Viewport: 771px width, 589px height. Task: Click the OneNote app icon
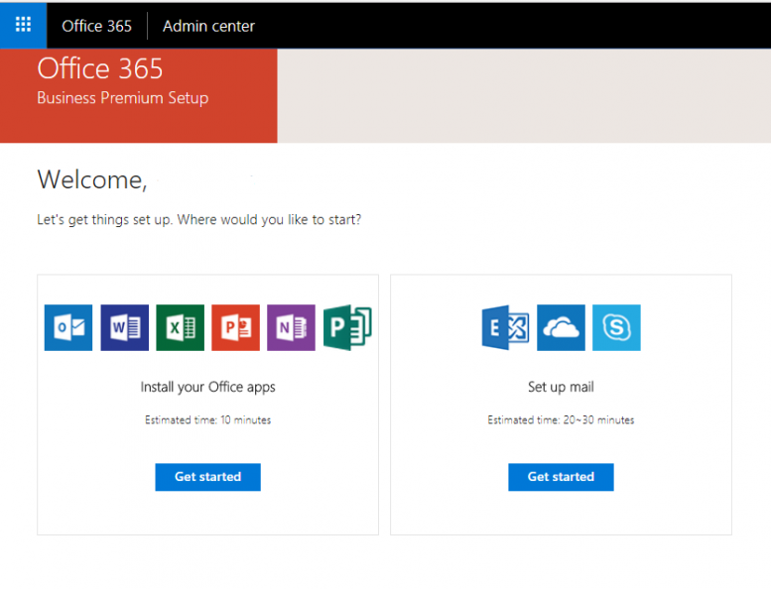tap(291, 327)
